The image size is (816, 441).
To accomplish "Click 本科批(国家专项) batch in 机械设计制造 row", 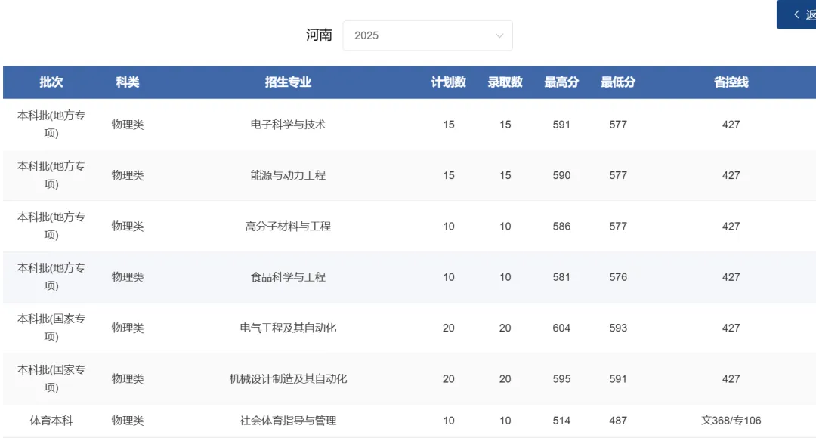I will (51, 378).
